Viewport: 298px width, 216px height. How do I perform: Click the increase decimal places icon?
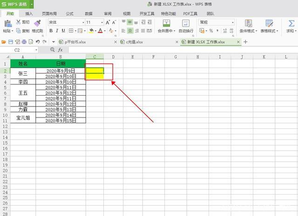[x=225, y=31]
